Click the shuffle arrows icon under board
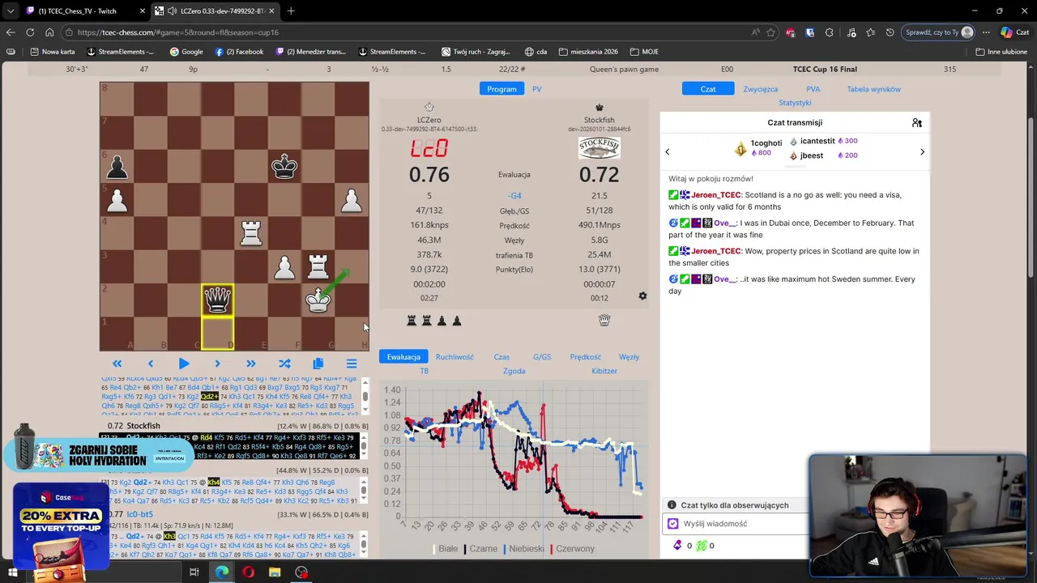The height and width of the screenshot is (583, 1037). (x=284, y=364)
